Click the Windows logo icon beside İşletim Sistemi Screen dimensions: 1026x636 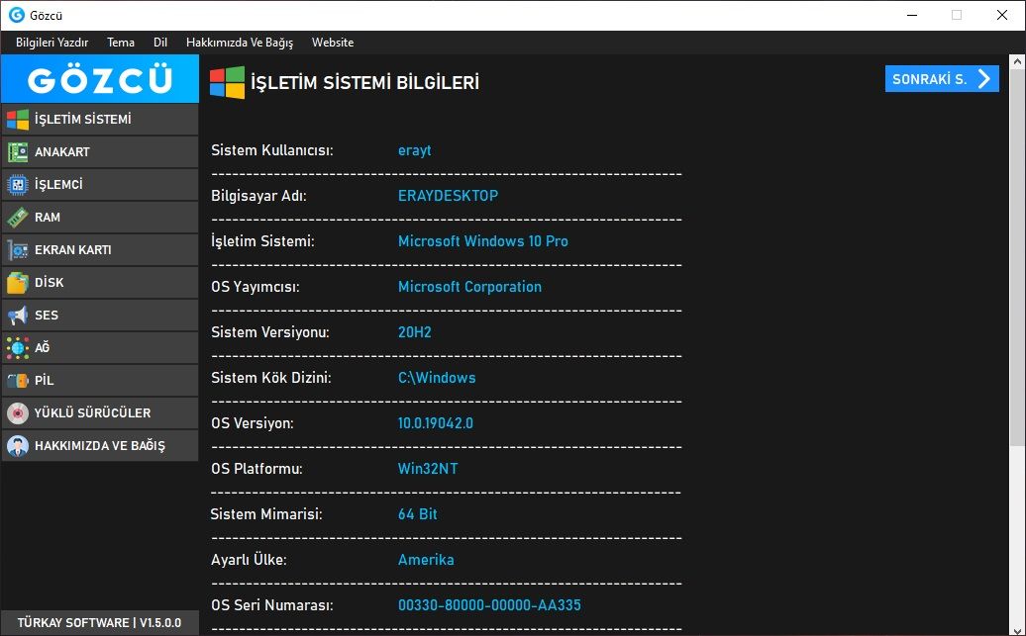click(x=18, y=120)
